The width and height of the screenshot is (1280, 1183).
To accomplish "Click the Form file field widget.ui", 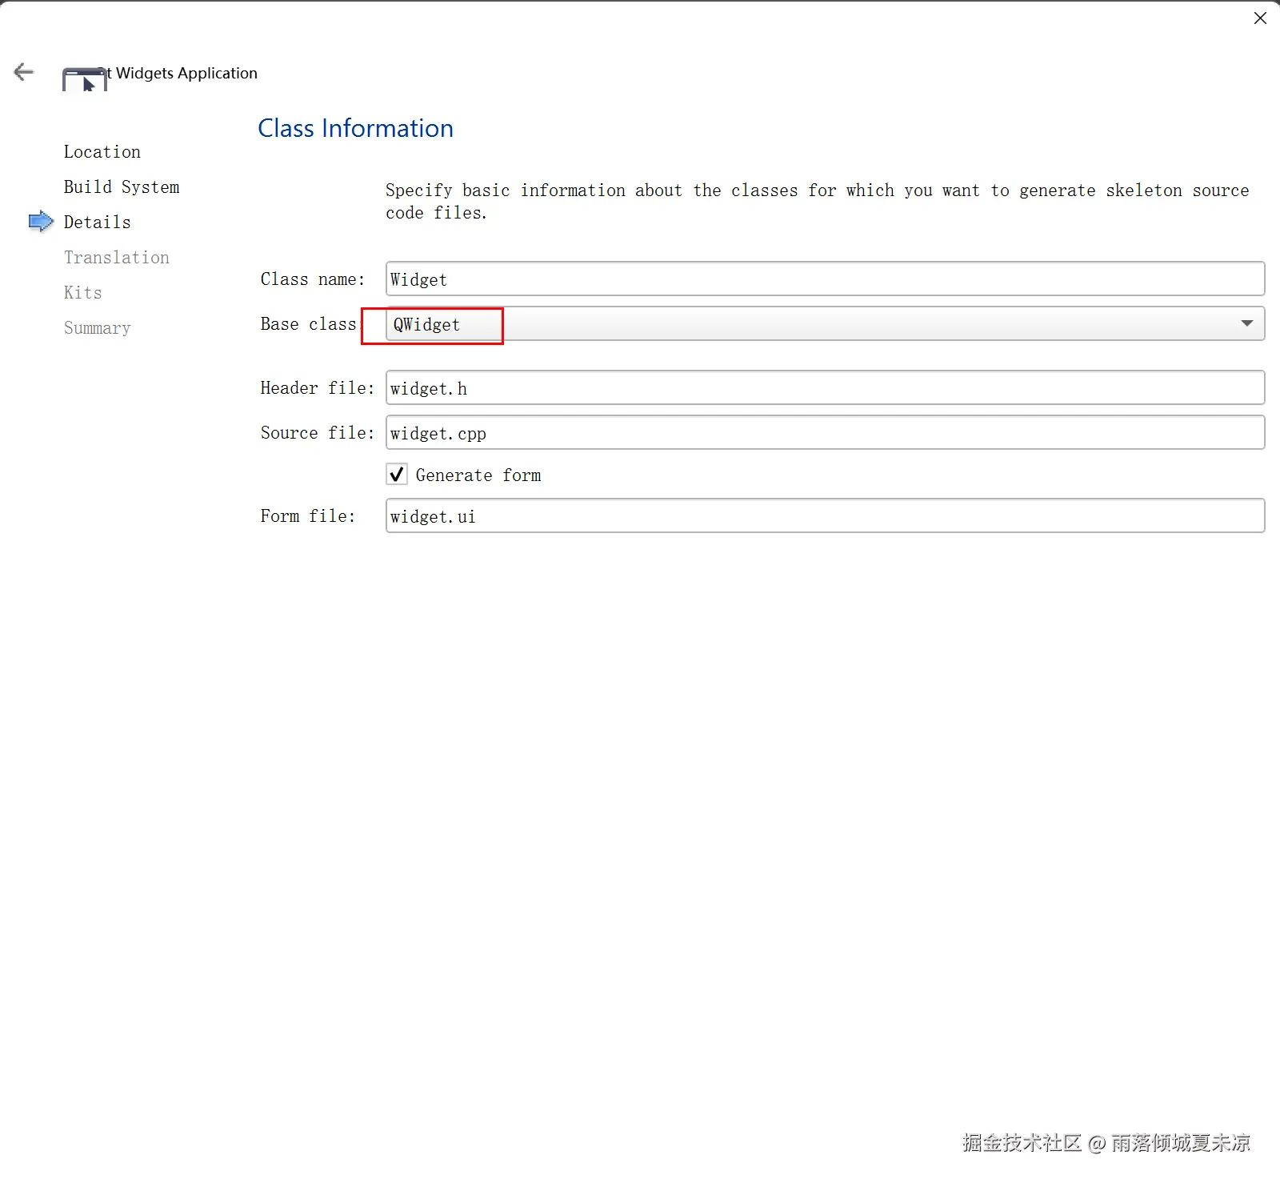I will (825, 515).
